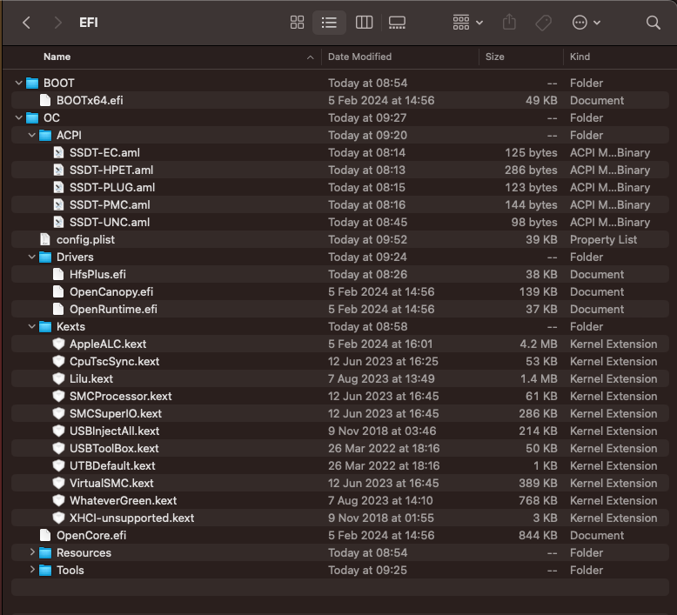Sort by Date Modified column header

click(359, 57)
